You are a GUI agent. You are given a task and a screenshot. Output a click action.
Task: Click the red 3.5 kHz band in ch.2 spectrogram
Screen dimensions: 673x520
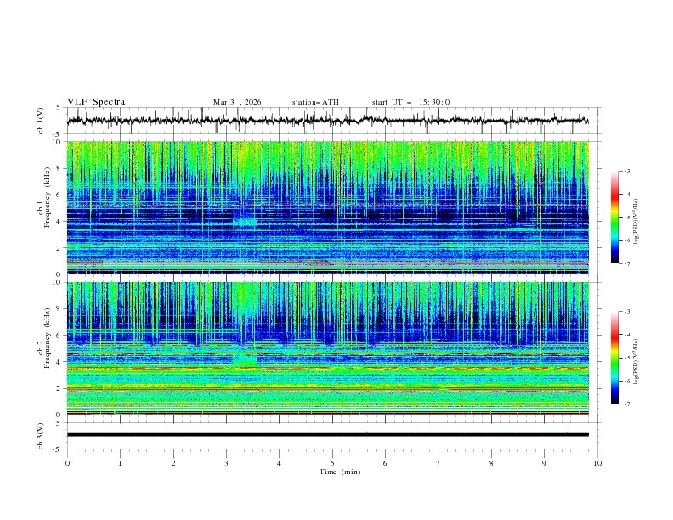(x=327, y=368)
